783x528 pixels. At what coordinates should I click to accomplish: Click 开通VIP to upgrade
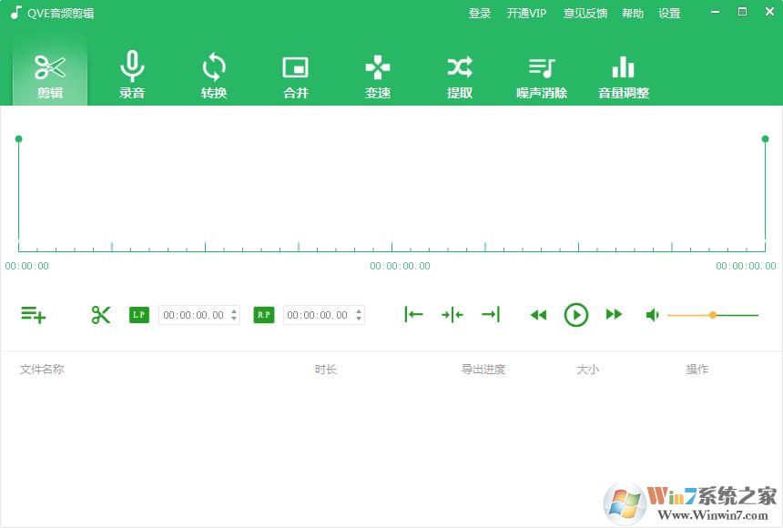tap(526, 13)
